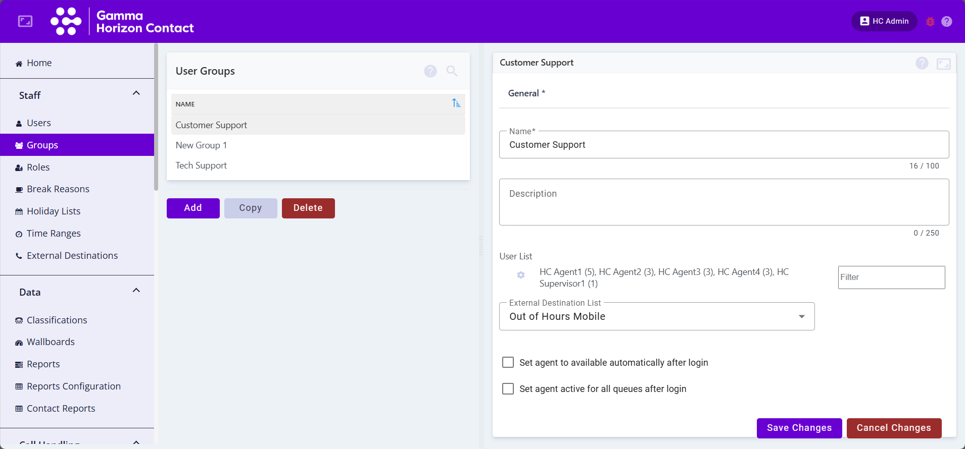Click the Delete group button

coord(308,208)
